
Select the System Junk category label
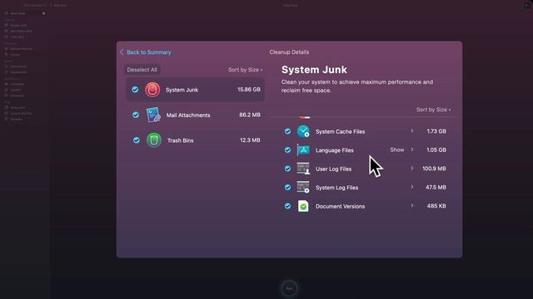[x=182, y=90]
